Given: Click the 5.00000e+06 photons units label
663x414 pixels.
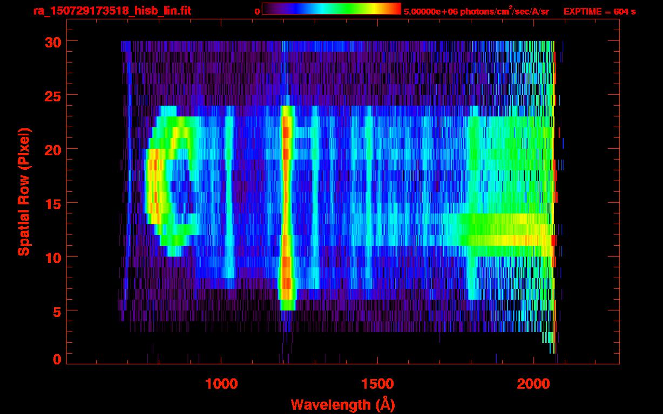Looking at the screenshot, I should pyautogui.click(x=476, y=11).
